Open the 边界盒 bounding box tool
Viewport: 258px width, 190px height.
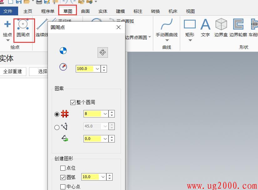tap(221, 25)
